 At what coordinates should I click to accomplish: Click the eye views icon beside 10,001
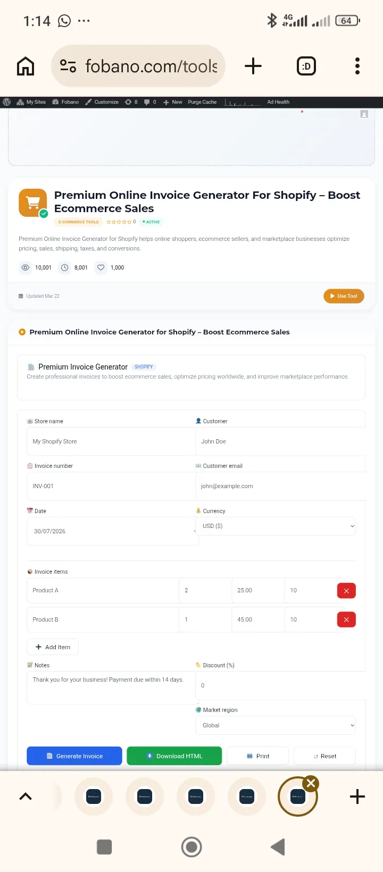click(x=25, y=267)
